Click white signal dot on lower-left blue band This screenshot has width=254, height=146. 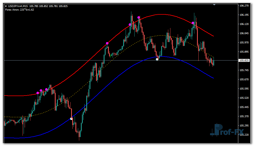coord(71,119)
